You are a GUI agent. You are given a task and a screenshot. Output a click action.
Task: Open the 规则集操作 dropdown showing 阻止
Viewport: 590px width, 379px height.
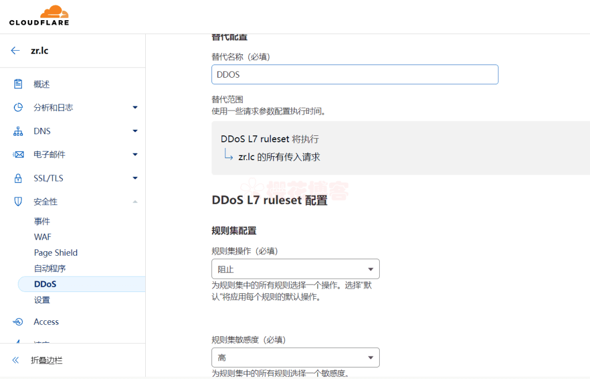tap(296, 268)
